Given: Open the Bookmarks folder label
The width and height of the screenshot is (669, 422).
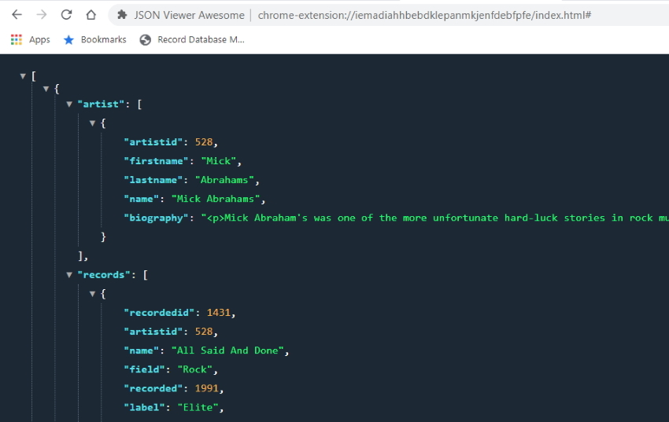Looking at the screenshot, I should click(104, 39).
